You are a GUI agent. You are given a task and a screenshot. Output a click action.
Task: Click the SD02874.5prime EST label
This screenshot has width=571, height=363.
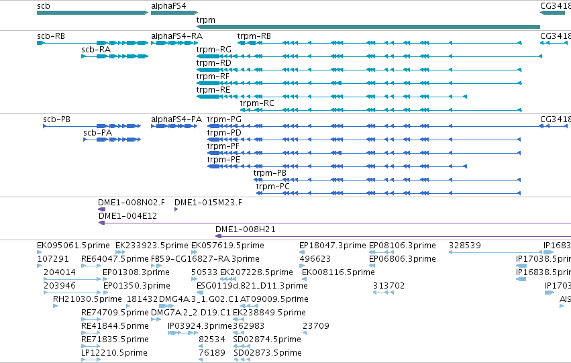tap(267, 340)
